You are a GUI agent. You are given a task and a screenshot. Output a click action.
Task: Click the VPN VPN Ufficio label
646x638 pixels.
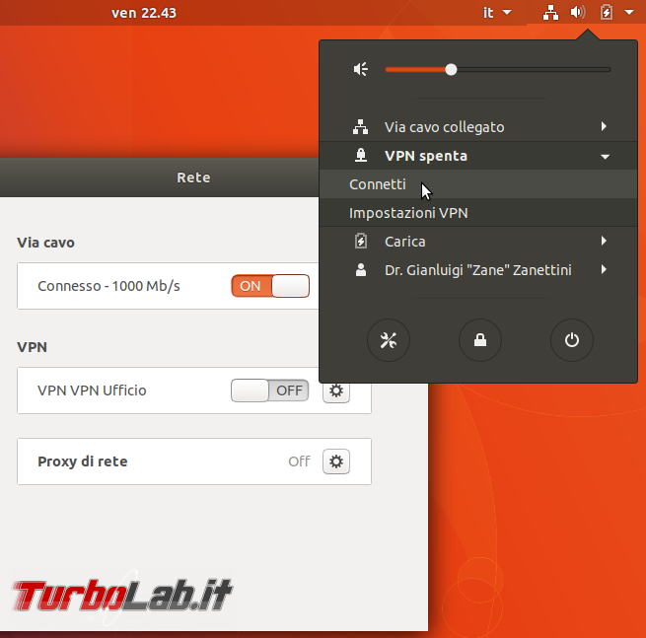(92, 390)
